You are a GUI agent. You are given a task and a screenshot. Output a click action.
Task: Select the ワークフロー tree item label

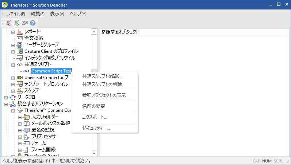click(28, 97)
